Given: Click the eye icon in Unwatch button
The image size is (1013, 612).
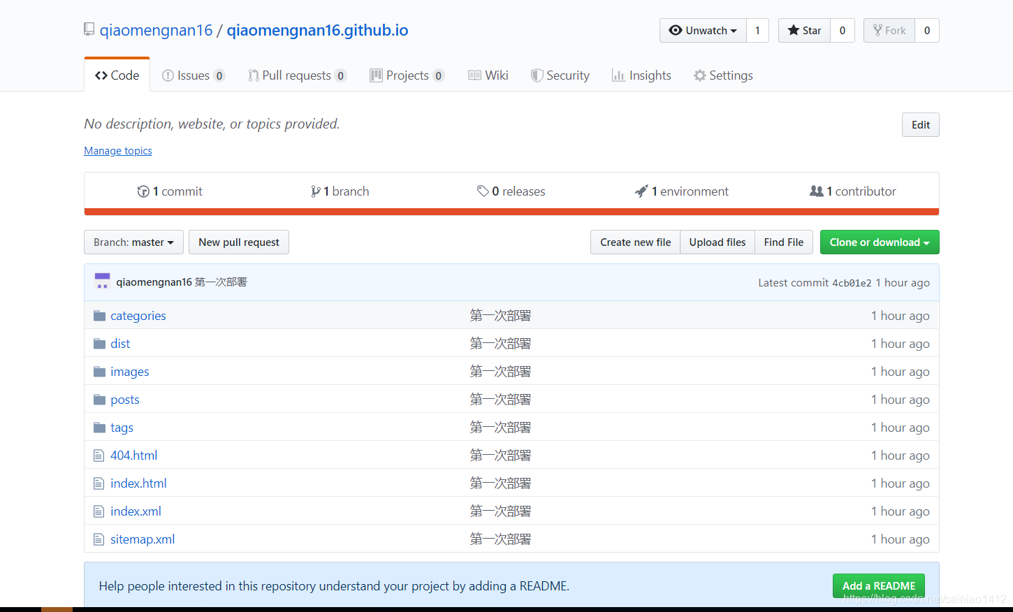Looking at the screenshot, I should [675, 30].
